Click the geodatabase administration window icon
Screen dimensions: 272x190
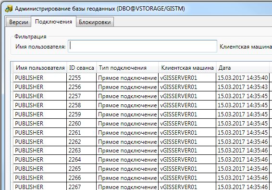tap(9, 9)
